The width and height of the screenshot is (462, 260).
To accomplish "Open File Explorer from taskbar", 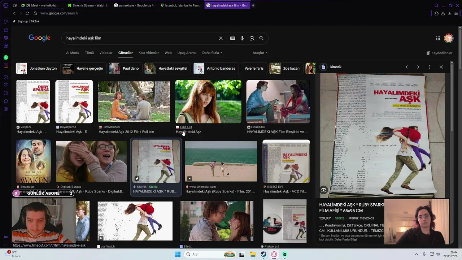I will (x=253, y=255).
